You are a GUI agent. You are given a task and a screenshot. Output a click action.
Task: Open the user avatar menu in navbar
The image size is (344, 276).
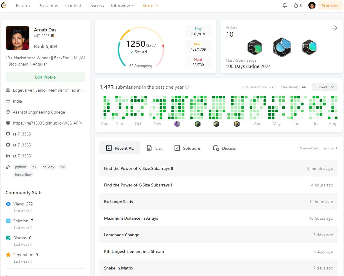(312, 5)
